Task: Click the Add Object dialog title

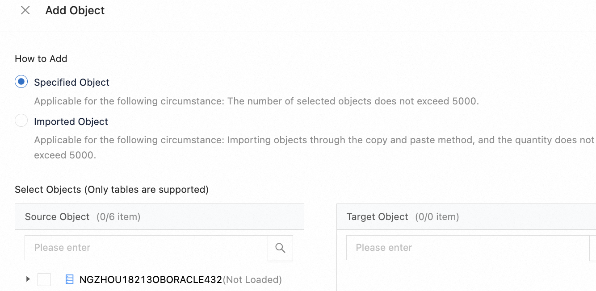Action: (75, 10)
